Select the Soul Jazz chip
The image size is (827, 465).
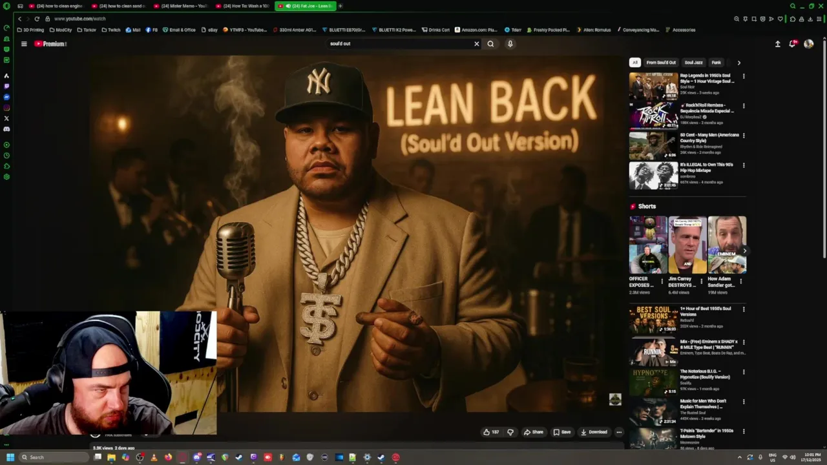pyautogui.click(x=693, y=63)
